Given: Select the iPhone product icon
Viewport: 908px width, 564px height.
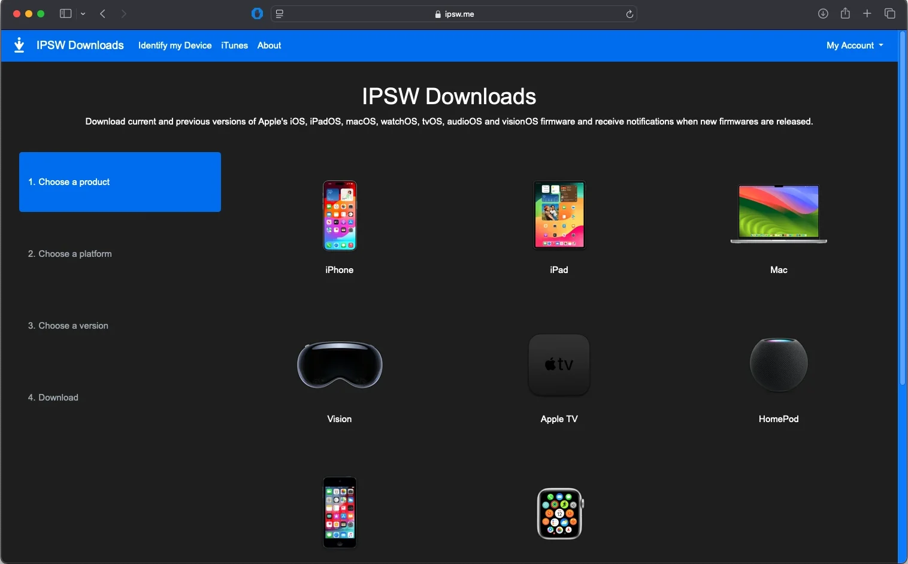Looking at the screenshot, I should click(339, 216).
